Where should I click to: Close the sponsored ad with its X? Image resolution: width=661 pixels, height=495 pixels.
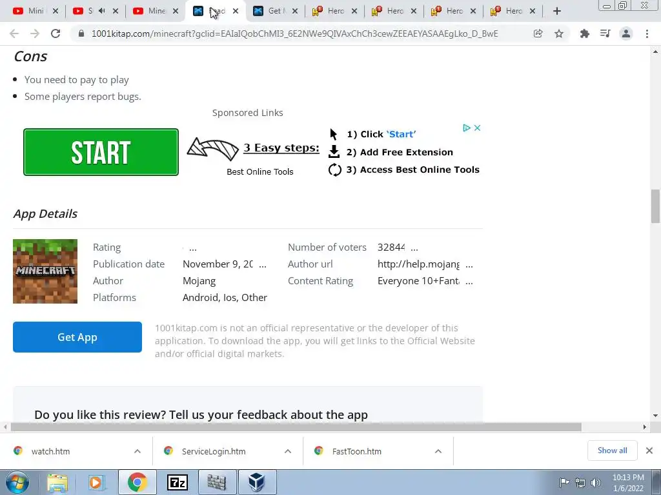tap(477, 128)
